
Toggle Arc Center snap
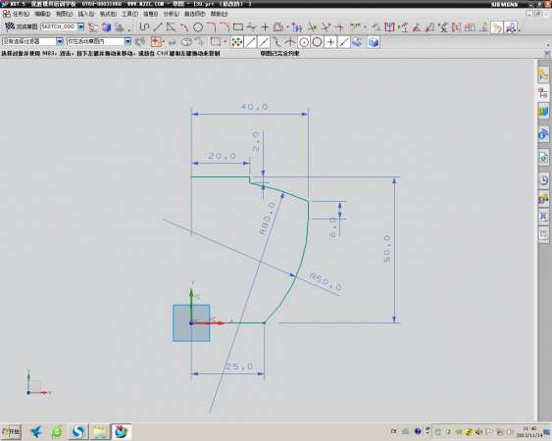(304, 42)
